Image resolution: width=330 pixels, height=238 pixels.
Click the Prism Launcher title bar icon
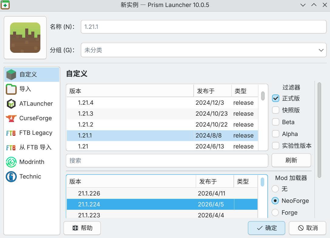[5, 5]
